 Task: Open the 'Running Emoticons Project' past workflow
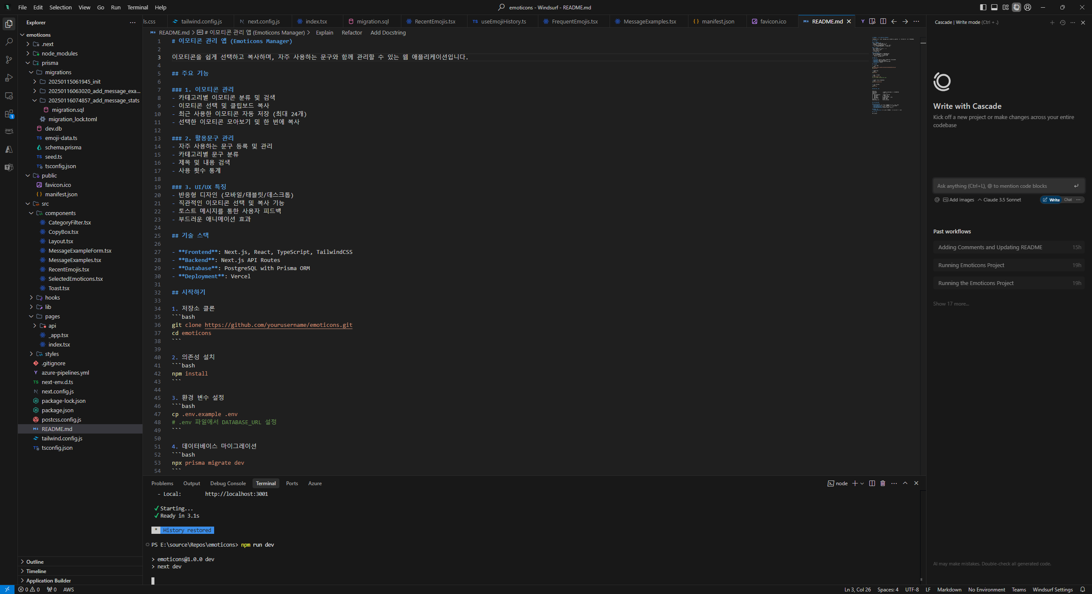tap(971, 265)
